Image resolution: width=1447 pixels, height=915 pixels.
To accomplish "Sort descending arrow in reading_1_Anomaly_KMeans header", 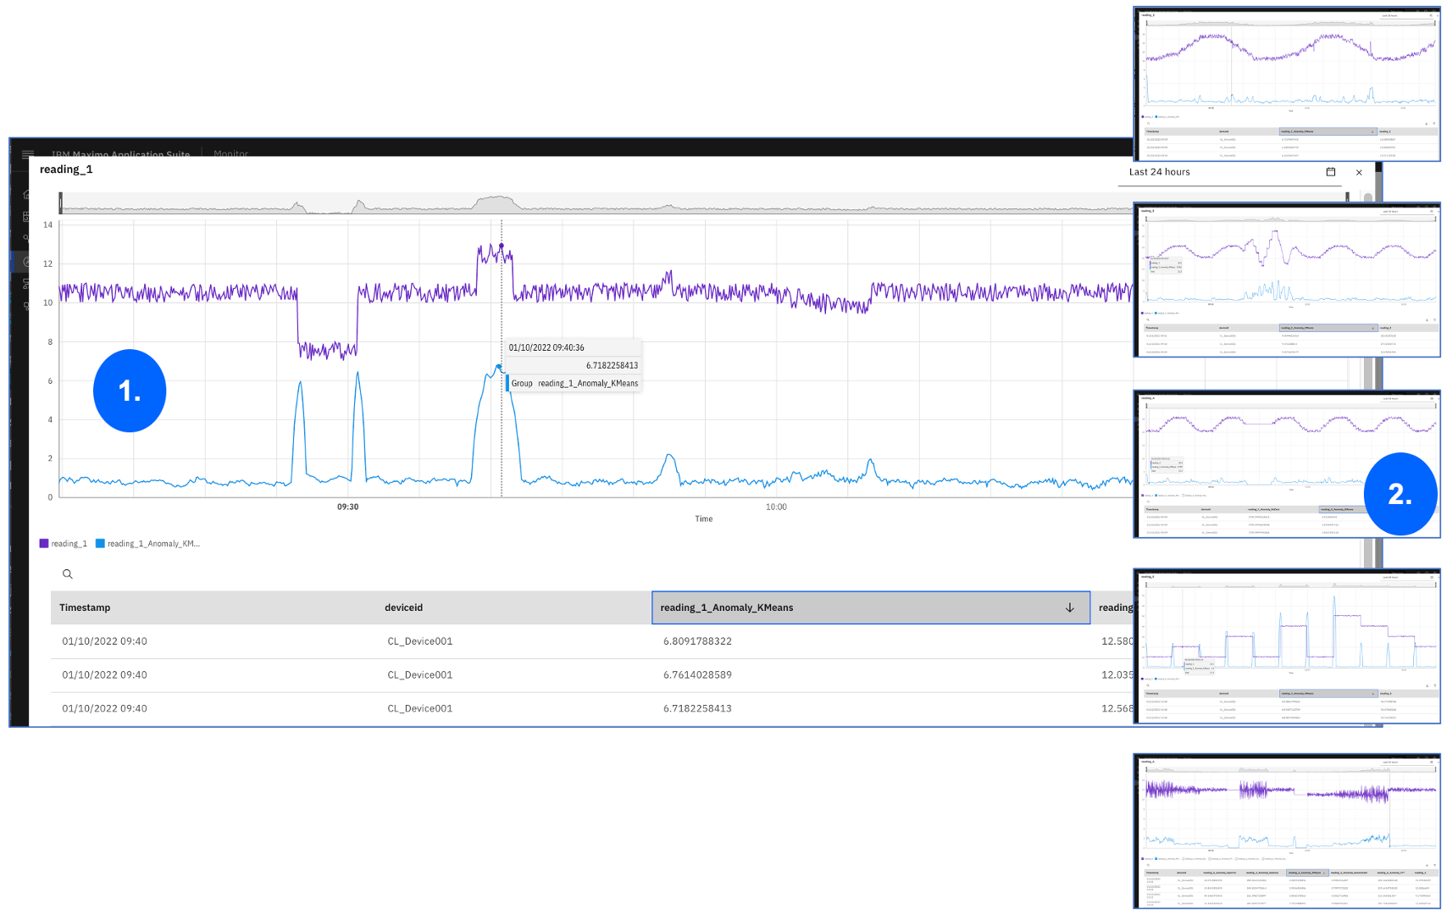I will (x=1069, y=607).
